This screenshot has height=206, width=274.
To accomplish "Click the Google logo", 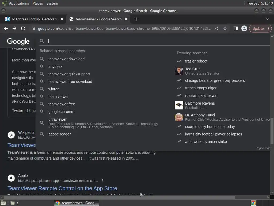I will (x=18, y=42).
